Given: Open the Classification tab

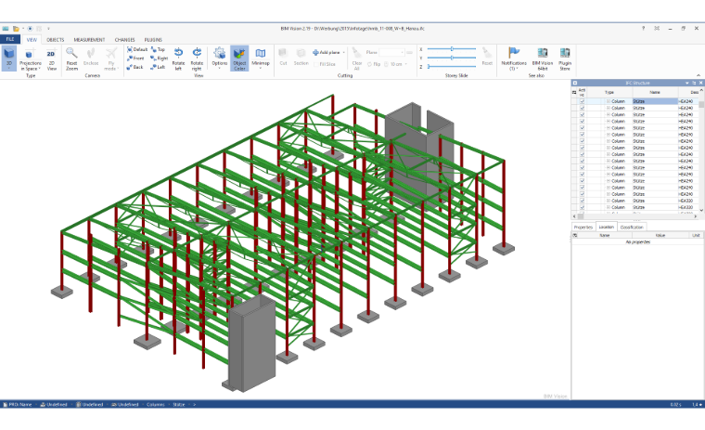Looking at the screenshot, I should 632,227.
